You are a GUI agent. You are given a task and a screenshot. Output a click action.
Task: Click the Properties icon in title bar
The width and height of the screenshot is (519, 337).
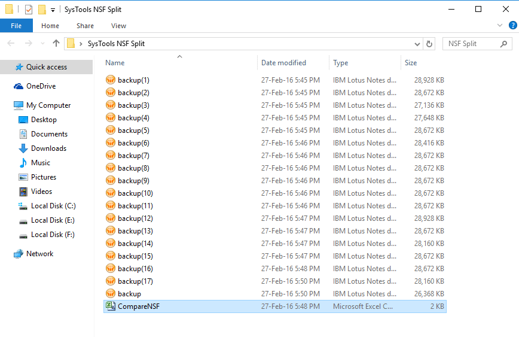tap(29, 10)
